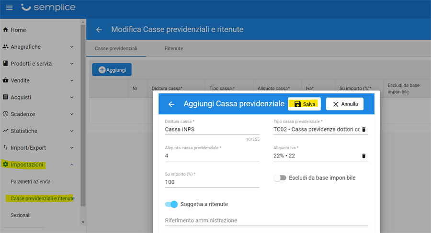Cancel with the Annulla button
The width and height of the screenshot is (431, 233).
pyautogui.click(x=345, y=104)
